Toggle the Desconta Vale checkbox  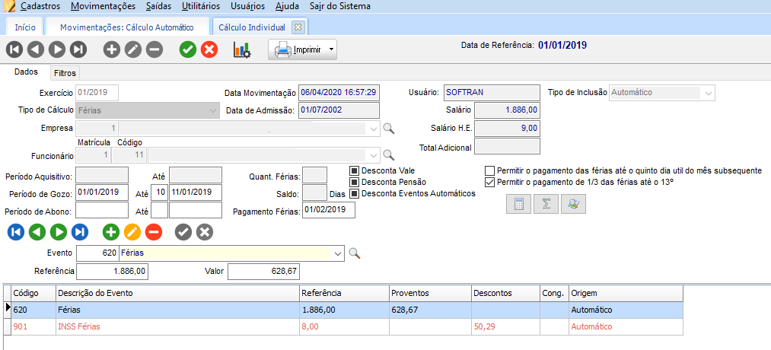(354, 170)
